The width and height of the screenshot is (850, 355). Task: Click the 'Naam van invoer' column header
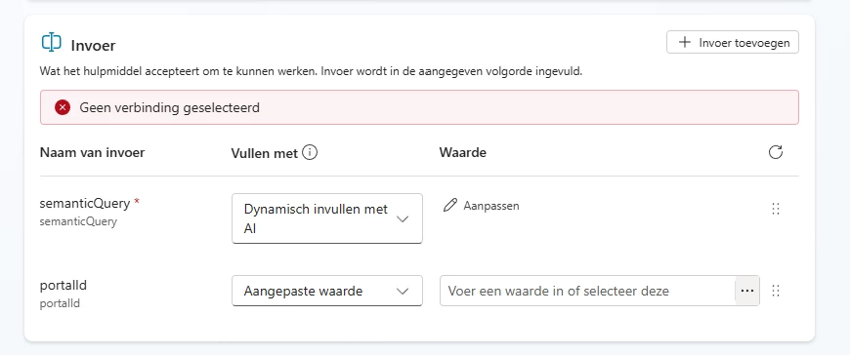point(92,152)
